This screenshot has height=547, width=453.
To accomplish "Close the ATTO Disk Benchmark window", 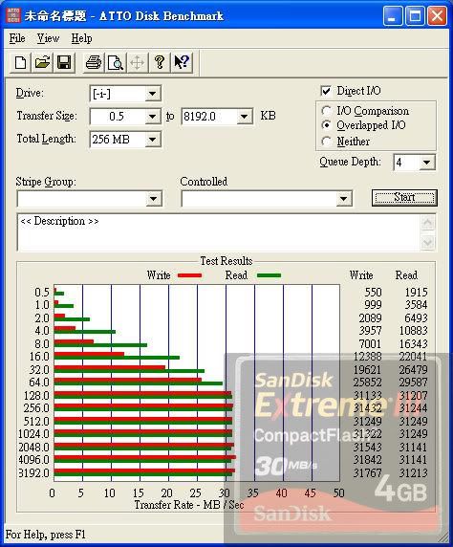I will pos(437,16).
